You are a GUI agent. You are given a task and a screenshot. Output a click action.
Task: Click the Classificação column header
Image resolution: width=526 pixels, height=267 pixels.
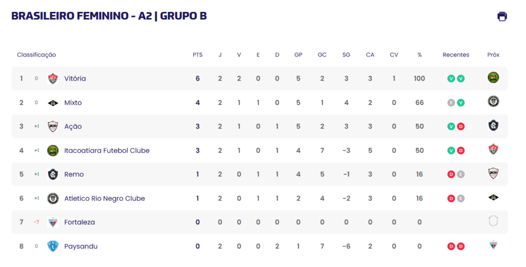(x=36, y=54)
